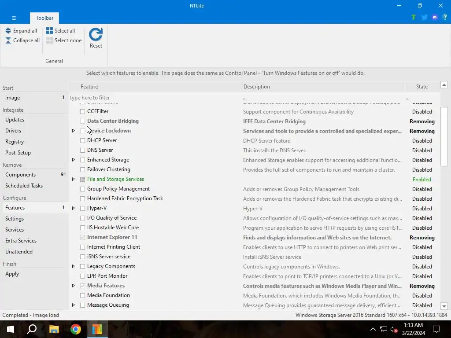Expand the Message Queuing node
451x338 pixels.
point(74,305)
